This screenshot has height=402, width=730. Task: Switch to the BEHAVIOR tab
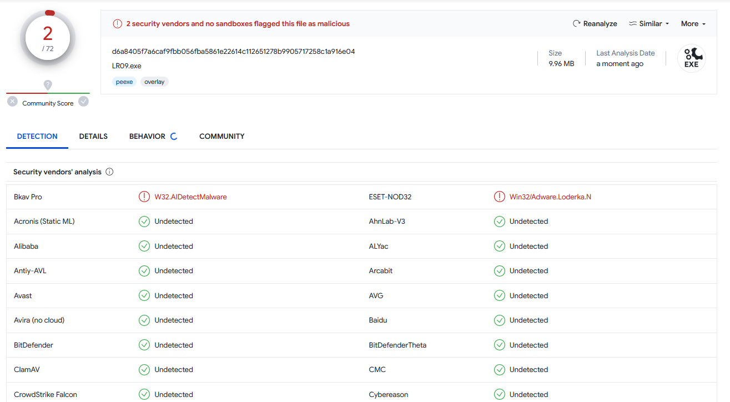pos(147,136)
